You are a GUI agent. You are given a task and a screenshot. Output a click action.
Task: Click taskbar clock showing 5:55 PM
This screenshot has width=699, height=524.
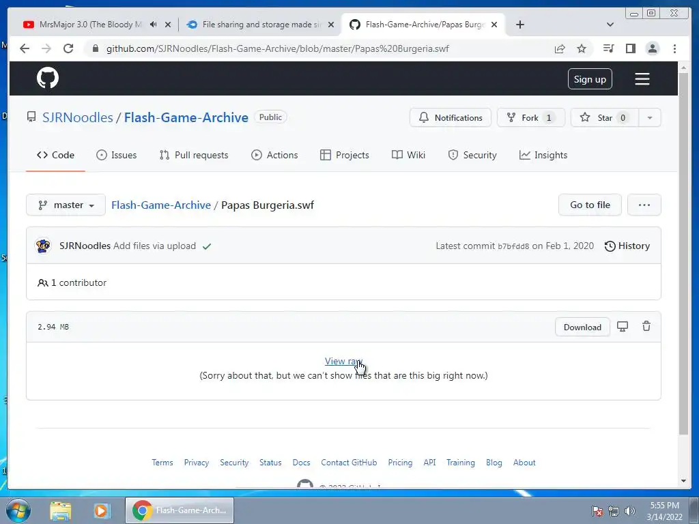pyautogui.click(x=664, y=511)
